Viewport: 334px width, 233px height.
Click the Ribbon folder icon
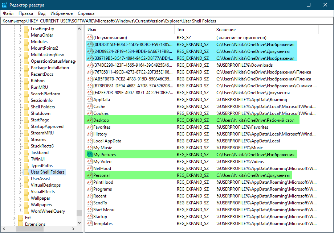point(27,81)
